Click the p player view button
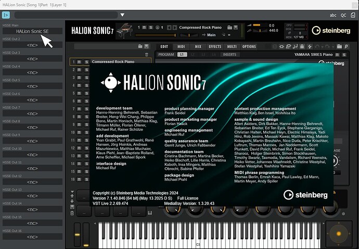This screenshot has height=249, width=359. pyautogui.click(x=346, y=46)
